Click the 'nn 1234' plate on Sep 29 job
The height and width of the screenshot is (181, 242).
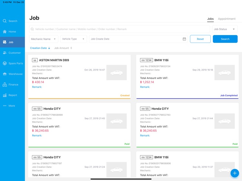click(146, 60)
